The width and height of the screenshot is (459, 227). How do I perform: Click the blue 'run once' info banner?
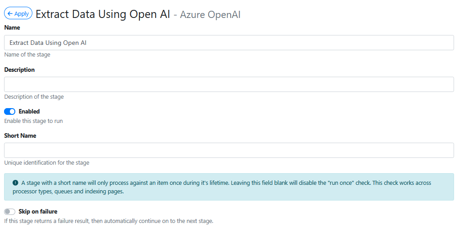pos(229,187)
